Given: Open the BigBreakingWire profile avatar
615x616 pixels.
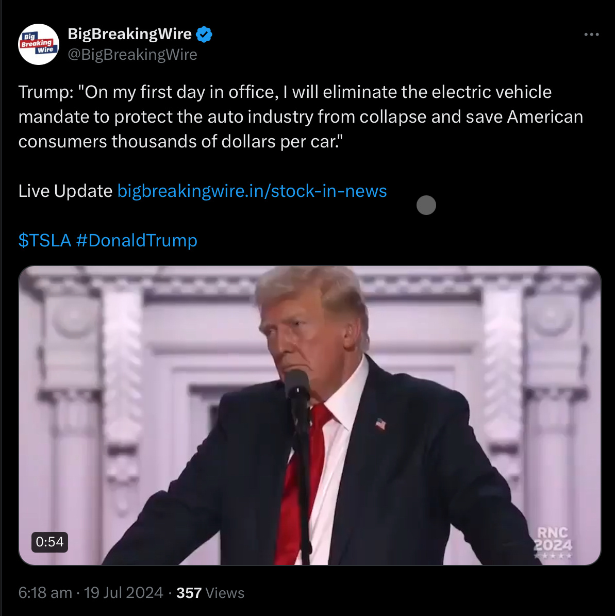Looking at the screenshot, I should pyautogui.click(x=39, y=44).
